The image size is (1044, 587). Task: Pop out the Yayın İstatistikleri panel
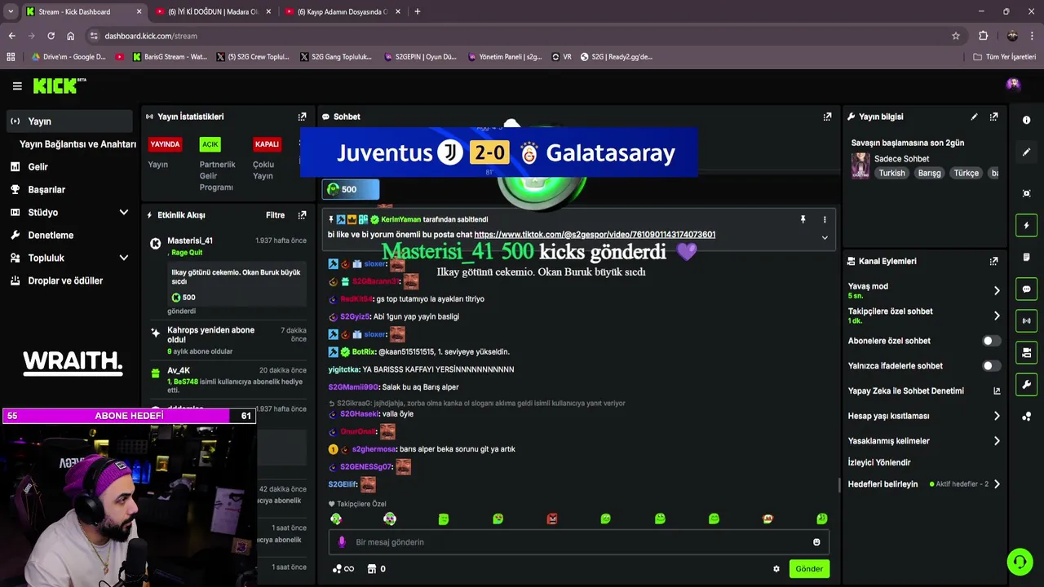[x=302, y=117]
